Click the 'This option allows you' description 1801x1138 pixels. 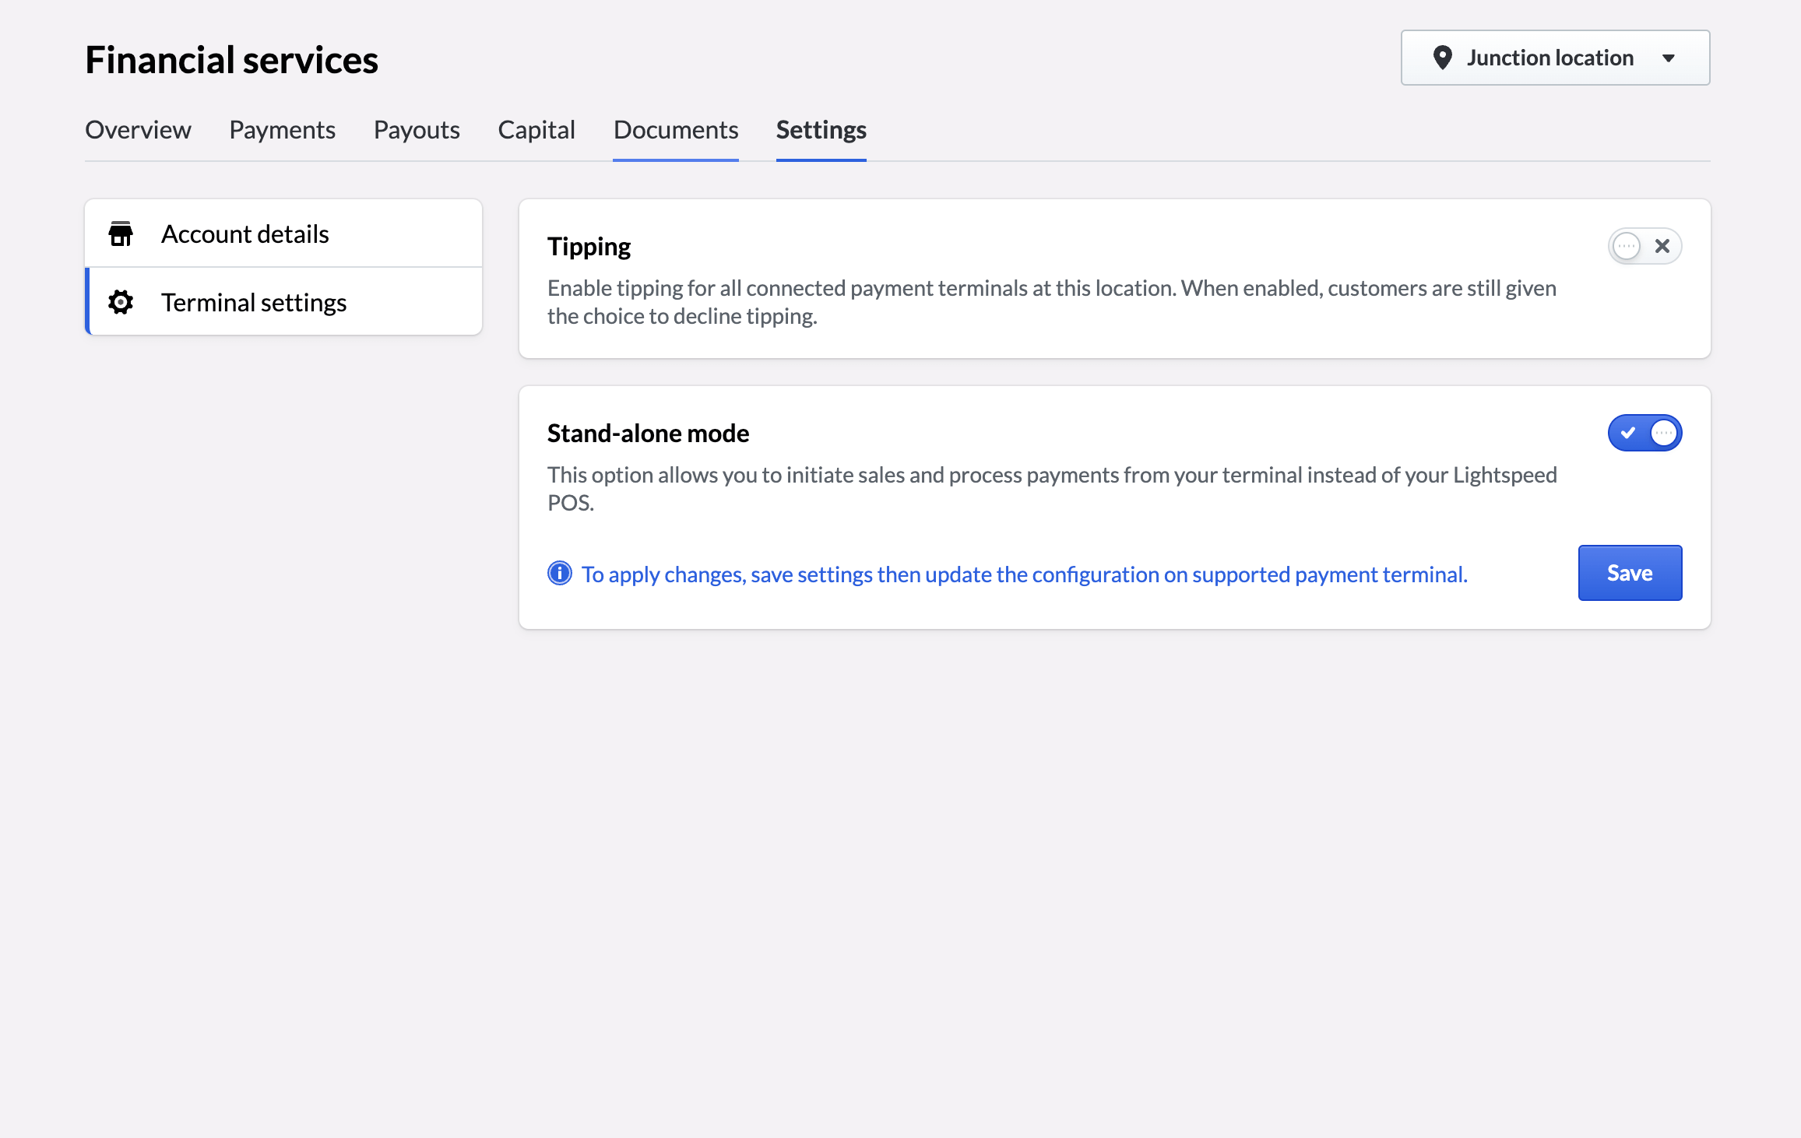coord(1051,489)
